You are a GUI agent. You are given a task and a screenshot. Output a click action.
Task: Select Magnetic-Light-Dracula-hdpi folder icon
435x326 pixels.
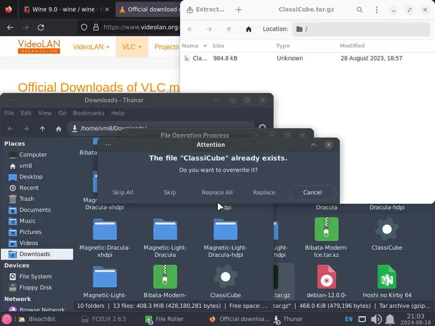pyautogui.click(x=226, y=229)
